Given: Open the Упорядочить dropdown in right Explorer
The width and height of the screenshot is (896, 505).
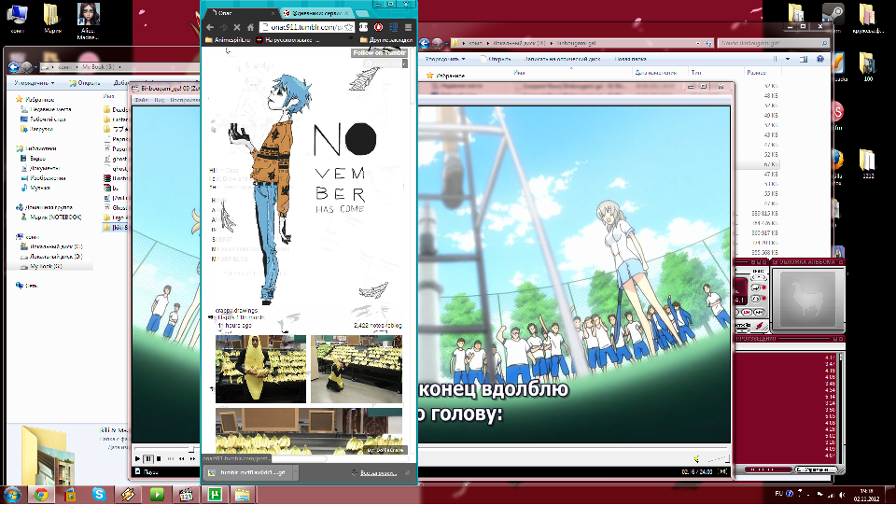Looking at the screenshot, I should (446, 59).
